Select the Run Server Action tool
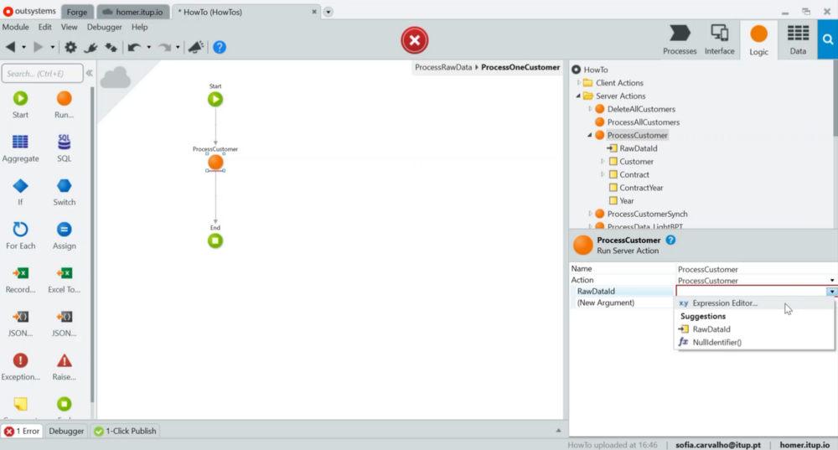This screenshot has height=450, width=838. 65,105
